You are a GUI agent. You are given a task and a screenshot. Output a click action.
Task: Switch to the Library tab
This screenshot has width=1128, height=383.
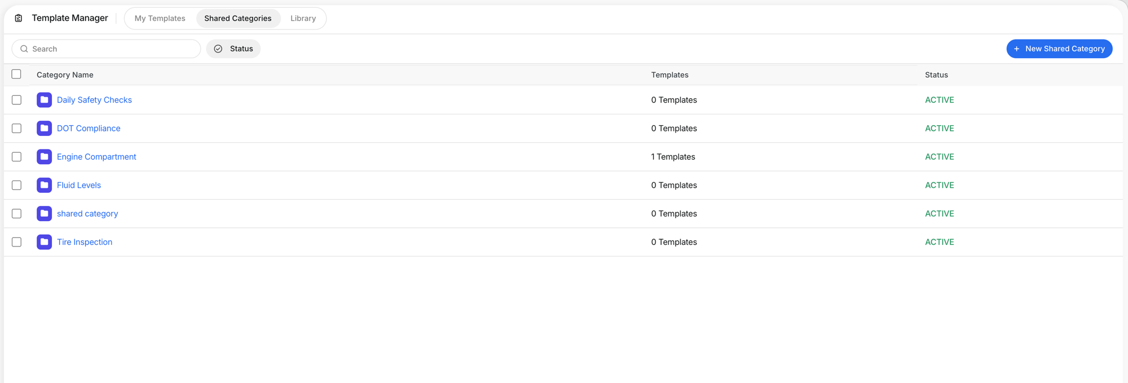(303, 18)
